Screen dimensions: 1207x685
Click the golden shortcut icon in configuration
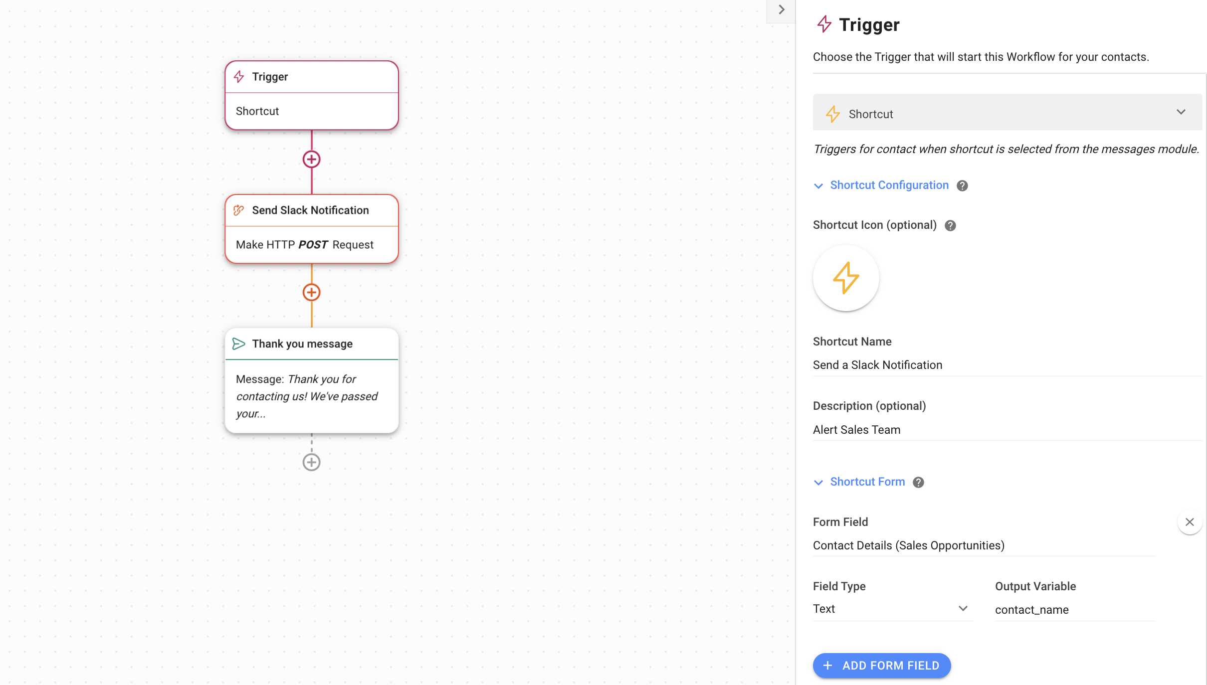[x=845, y=278]
